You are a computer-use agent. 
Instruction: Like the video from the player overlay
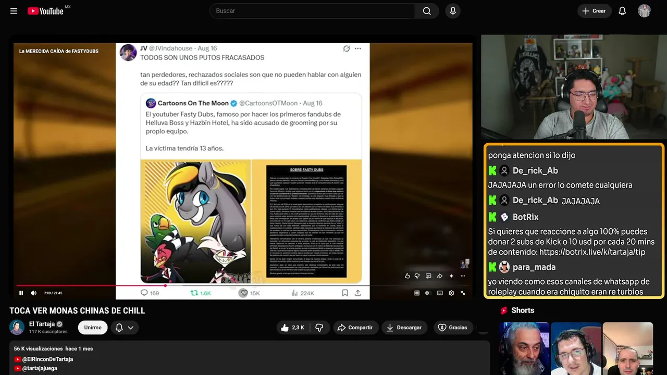click(x=407, y=276)
